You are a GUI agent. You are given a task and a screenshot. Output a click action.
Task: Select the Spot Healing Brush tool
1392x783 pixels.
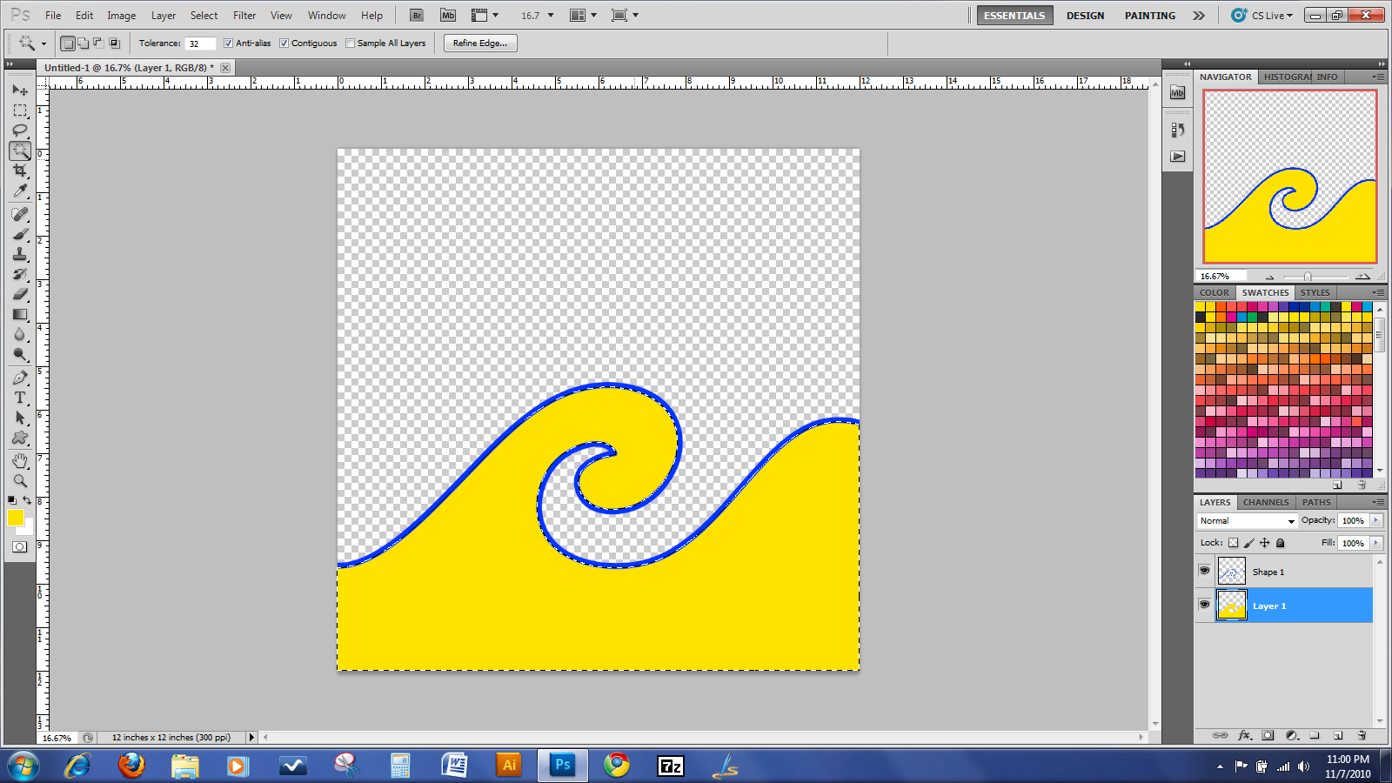tap(20, 214)
